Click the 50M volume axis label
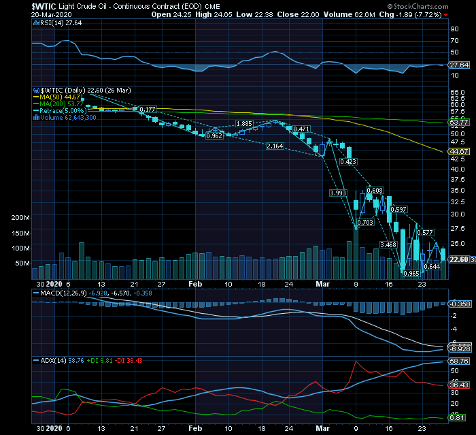The image size is (476, 435). pos(22,263)
